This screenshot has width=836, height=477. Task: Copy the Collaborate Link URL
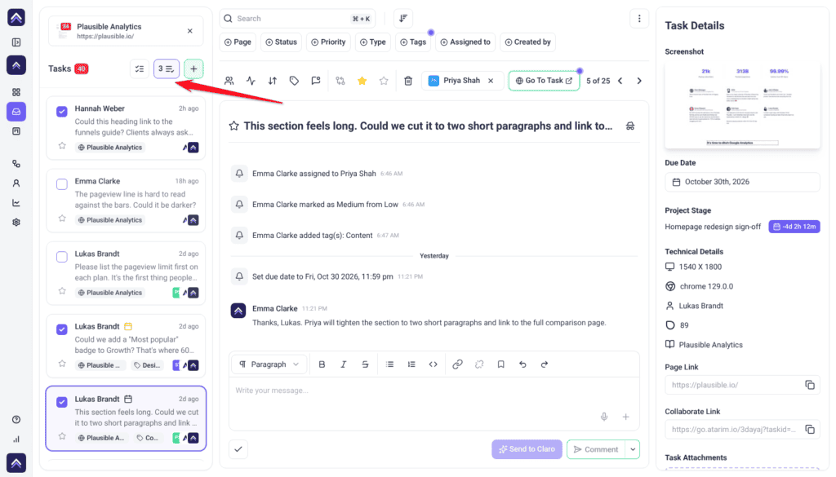click(x=810, y=429)
